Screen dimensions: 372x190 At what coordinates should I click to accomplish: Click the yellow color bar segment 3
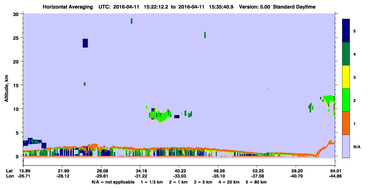(346, 77)
